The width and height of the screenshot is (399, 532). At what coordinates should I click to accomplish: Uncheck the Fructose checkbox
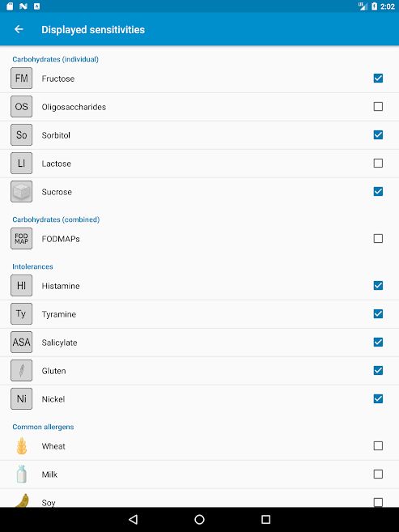[x=378, y=79]
